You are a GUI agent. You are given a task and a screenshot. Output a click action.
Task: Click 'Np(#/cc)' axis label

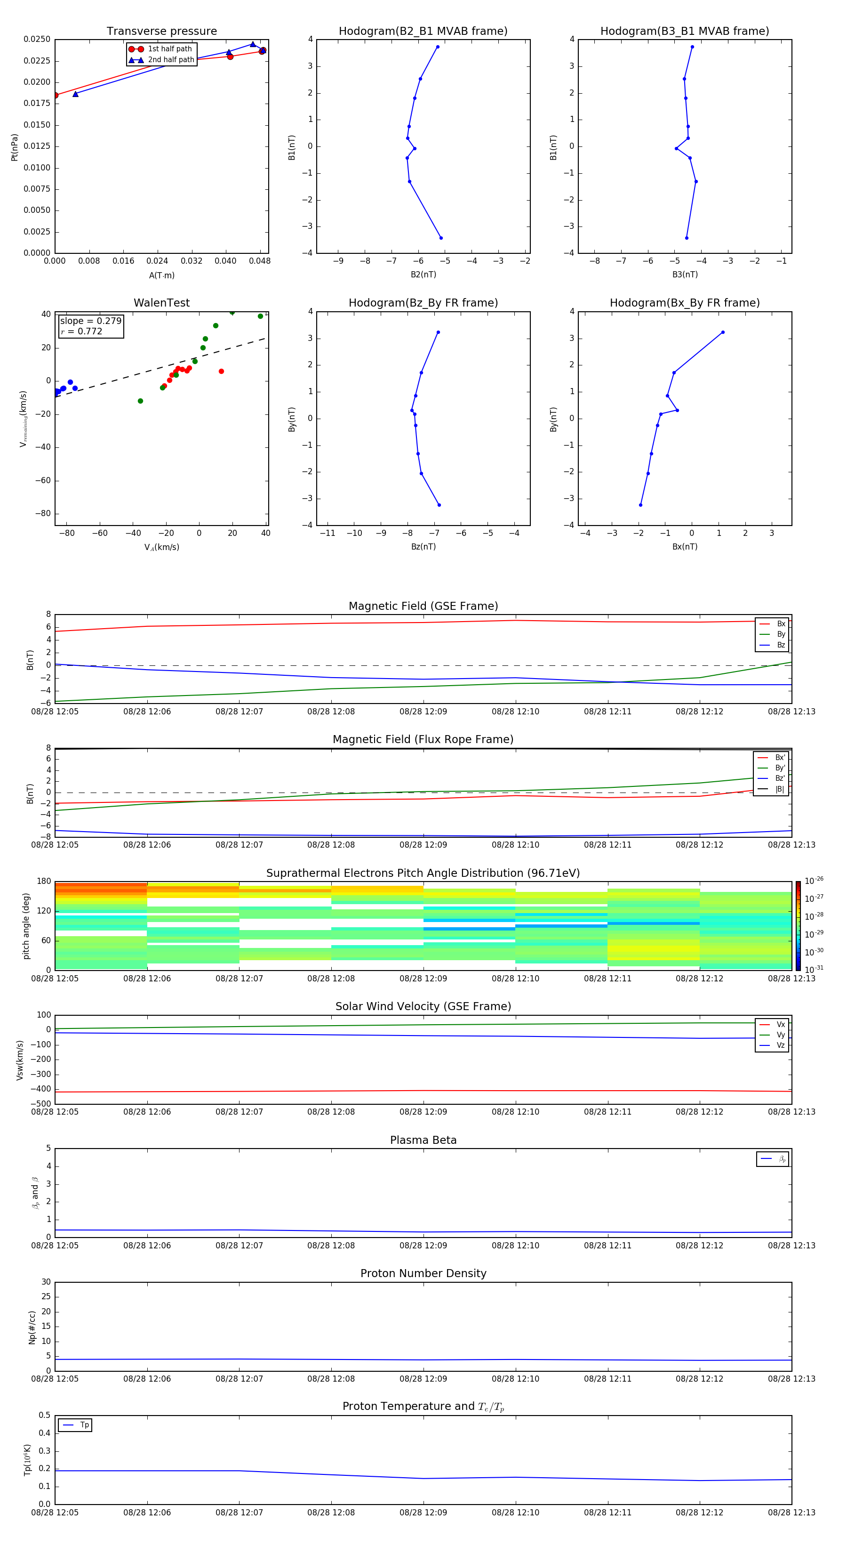[x=32, y=1327]
